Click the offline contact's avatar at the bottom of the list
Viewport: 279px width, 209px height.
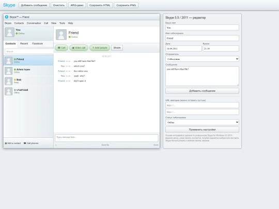[8, 91]
